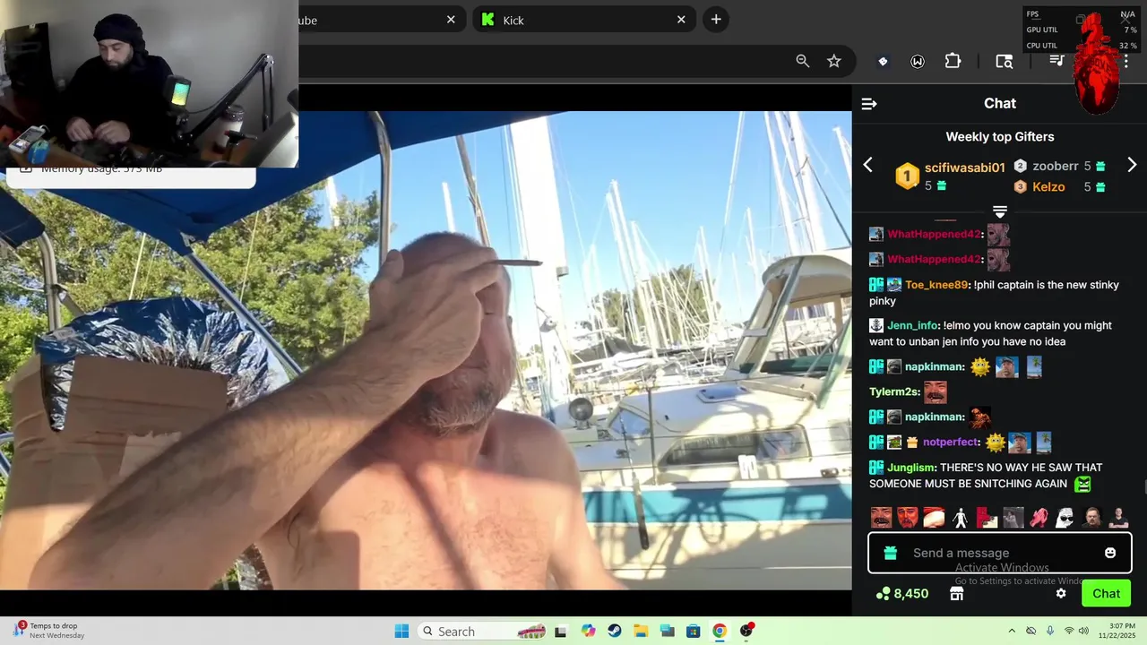Open zooberr gifter profile
Viewport: 1147px width, 645px height.
point(1055,166)
